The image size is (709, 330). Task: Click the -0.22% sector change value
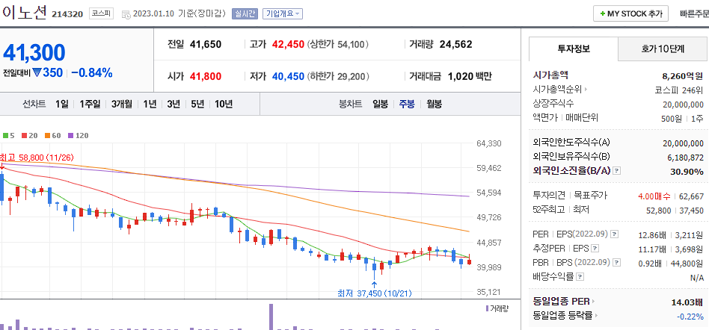690,317
